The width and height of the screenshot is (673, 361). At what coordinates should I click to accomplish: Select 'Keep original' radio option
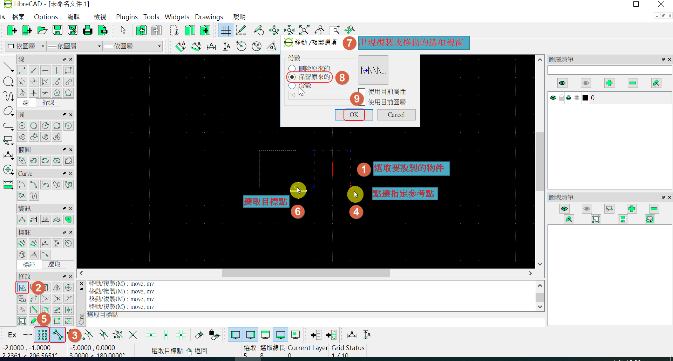(292, 77)
